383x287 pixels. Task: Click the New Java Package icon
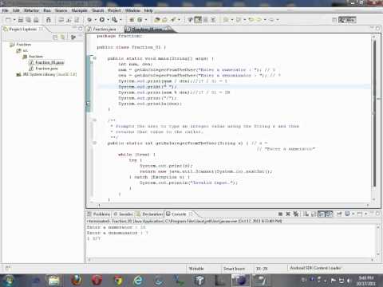pos(132,20)
